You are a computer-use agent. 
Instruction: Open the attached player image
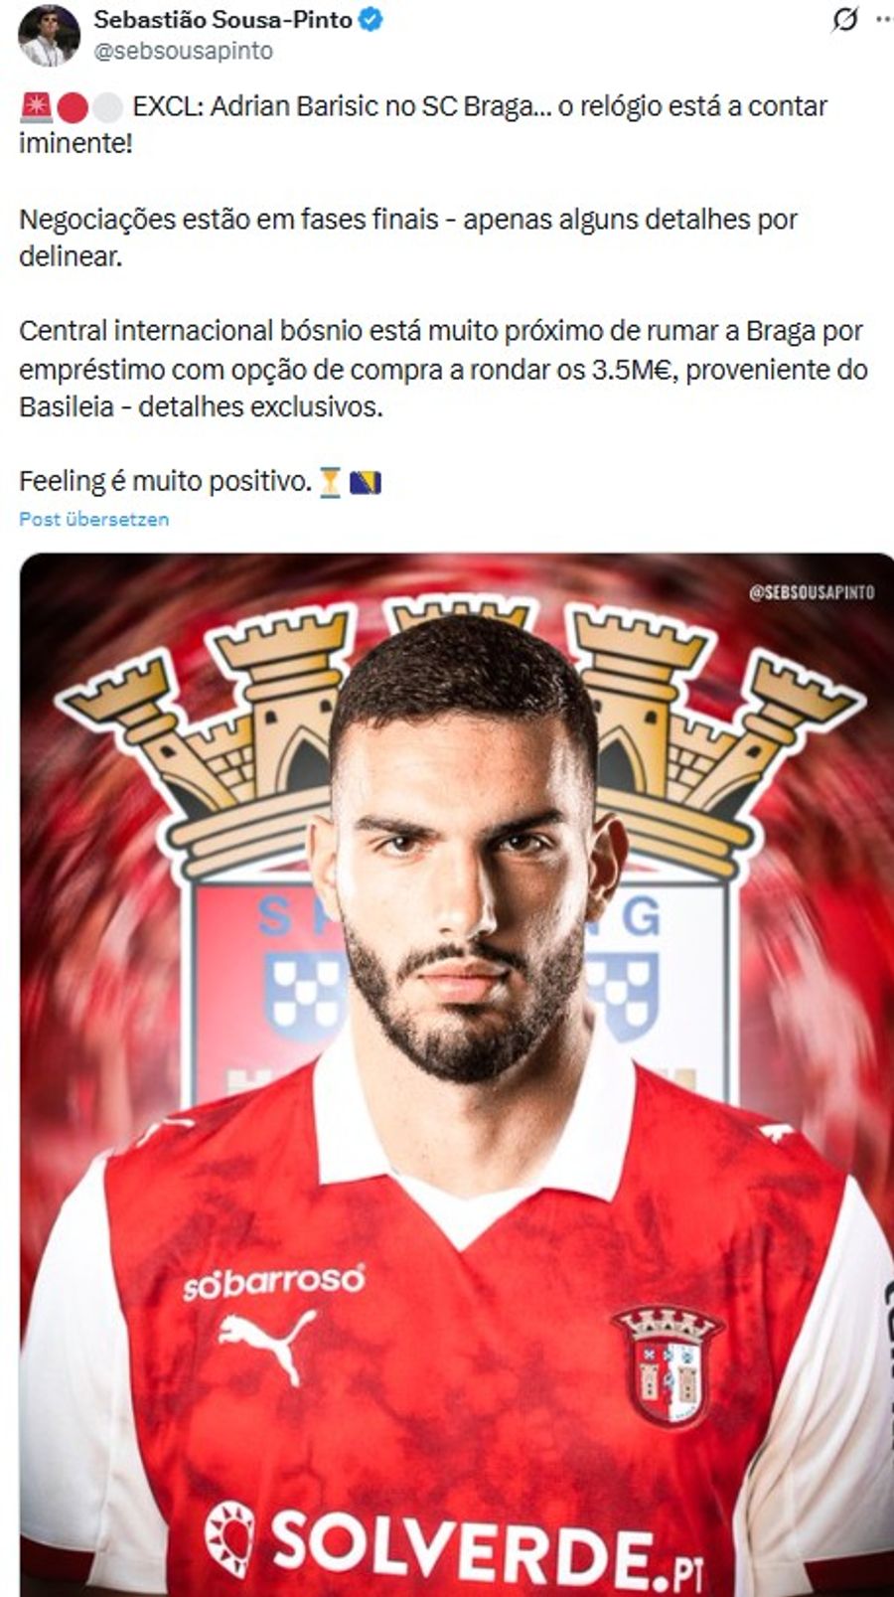point(457,1074)
